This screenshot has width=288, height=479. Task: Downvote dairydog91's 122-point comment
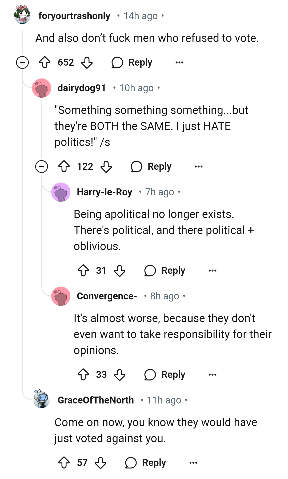106,167
